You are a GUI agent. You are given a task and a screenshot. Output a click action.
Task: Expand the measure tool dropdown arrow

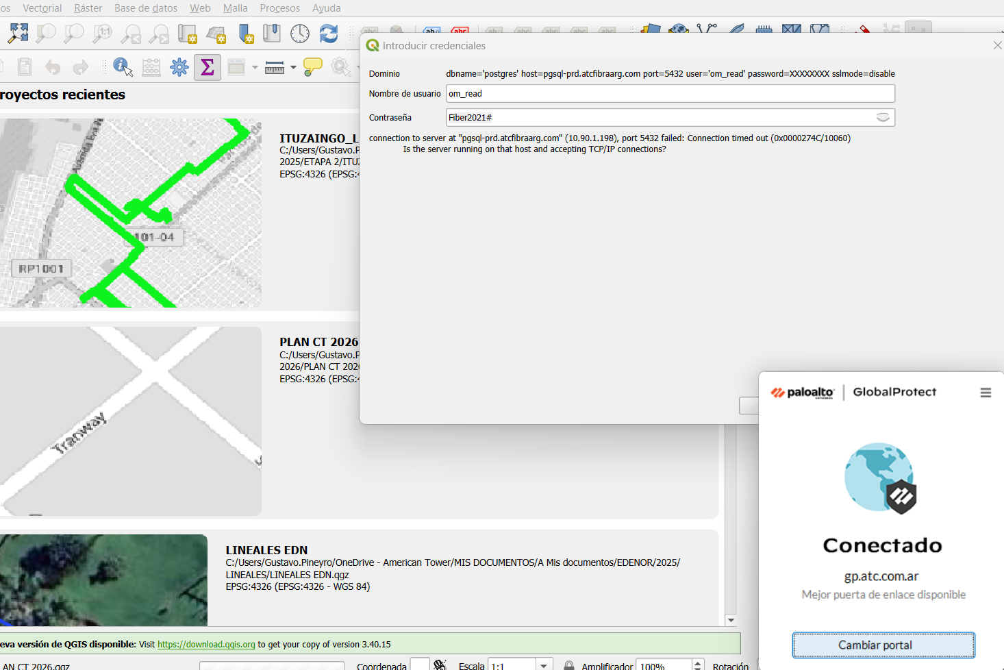tap(293, 67)
